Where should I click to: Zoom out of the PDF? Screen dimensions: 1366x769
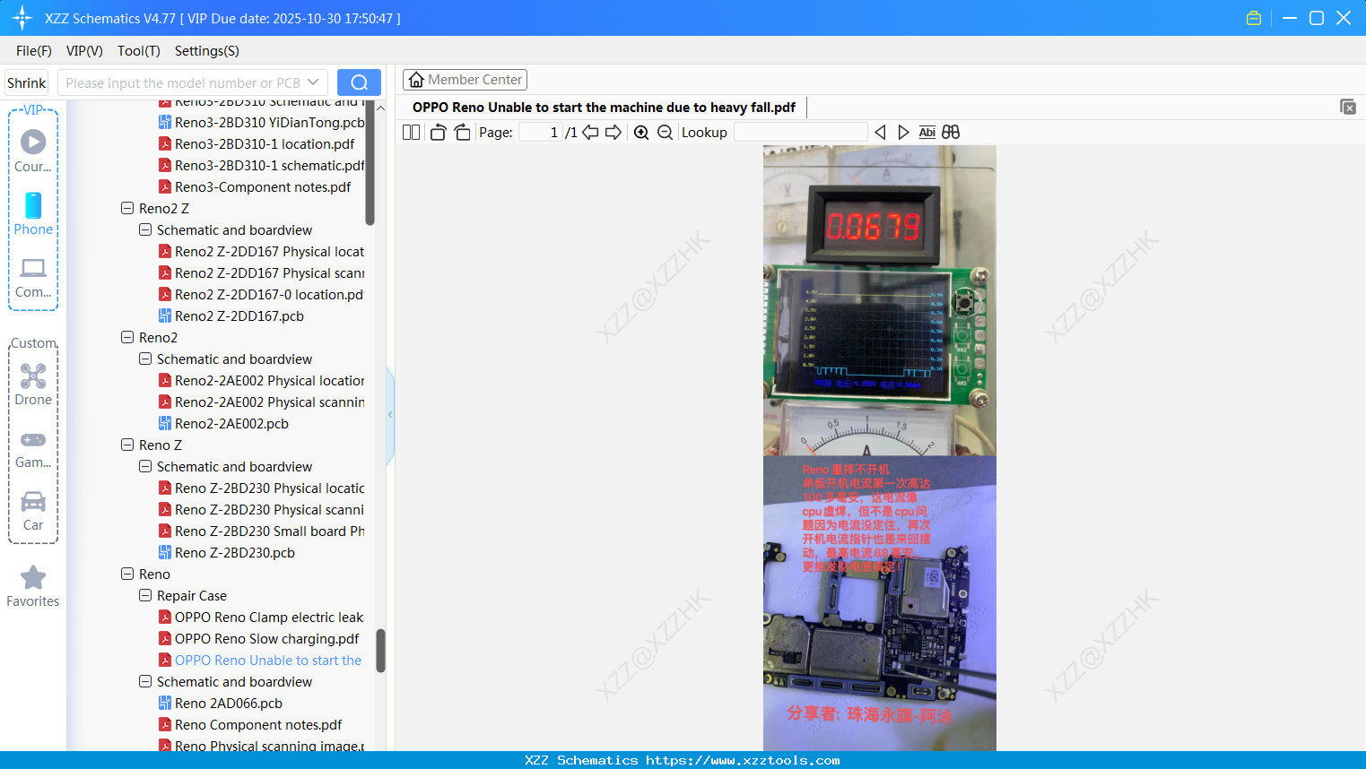pyautogui.click(x=665, y=133)
